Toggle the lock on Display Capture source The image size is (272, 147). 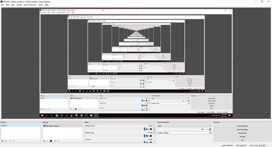[x=47, y=126]
